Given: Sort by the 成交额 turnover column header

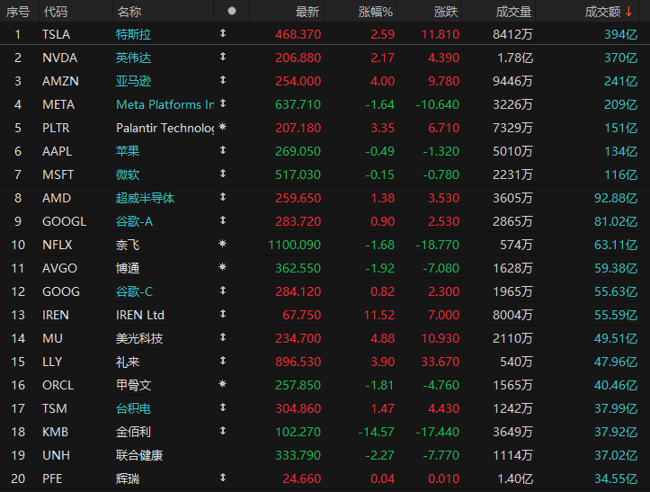Looking at the screenshot, I should pyautogui.click(x=602, y=12).
